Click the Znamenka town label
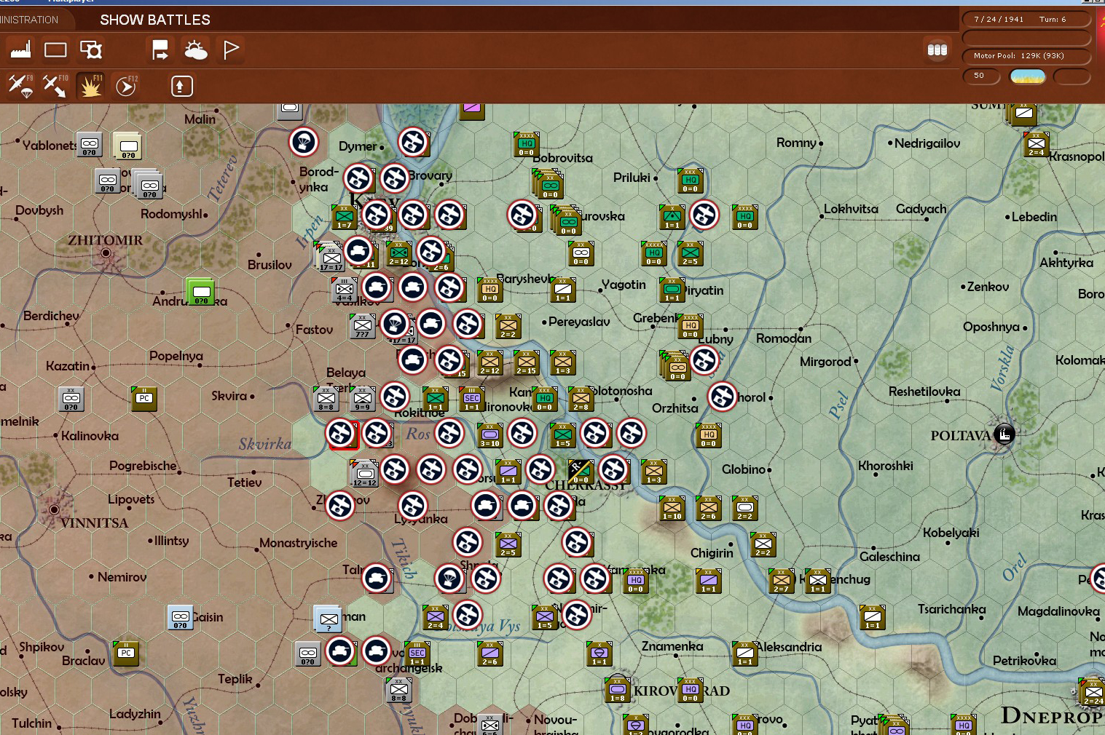The height and width of the screenshot is (735, 1105). pyautogui.click(x=672, y=646)
